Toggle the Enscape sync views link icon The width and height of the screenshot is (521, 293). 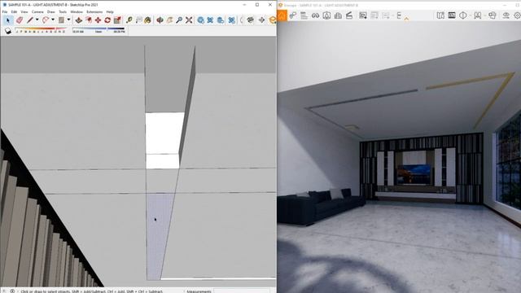point(293,15)
